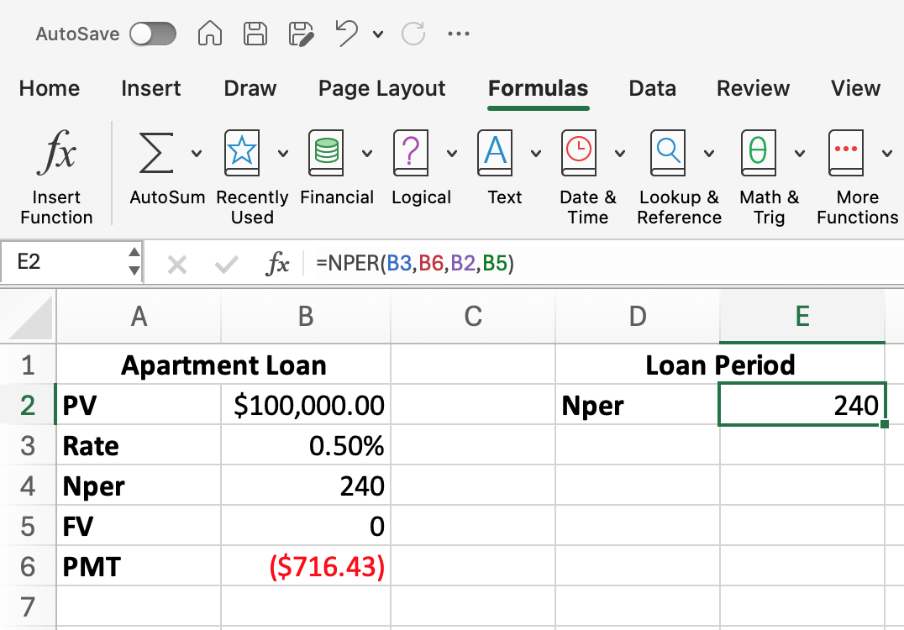The image size is (904, 630).
Task: Toggle the AutoSave switch
Action: [x=152, y=34]
